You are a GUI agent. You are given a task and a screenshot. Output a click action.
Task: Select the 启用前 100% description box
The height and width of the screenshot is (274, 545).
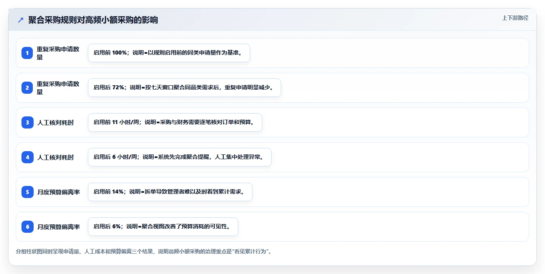(x=169, y=53)
